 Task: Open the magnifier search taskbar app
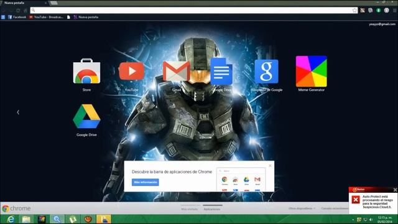[57, 219]
